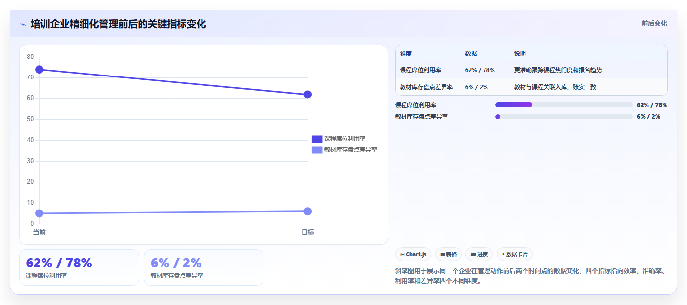
Task: Toggle the 教材库存盘点差异率 legend color box
Action: pos(317,150)
